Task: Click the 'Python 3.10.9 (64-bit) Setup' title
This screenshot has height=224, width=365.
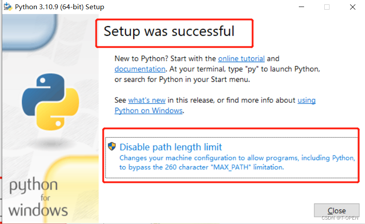Action: 59,7
